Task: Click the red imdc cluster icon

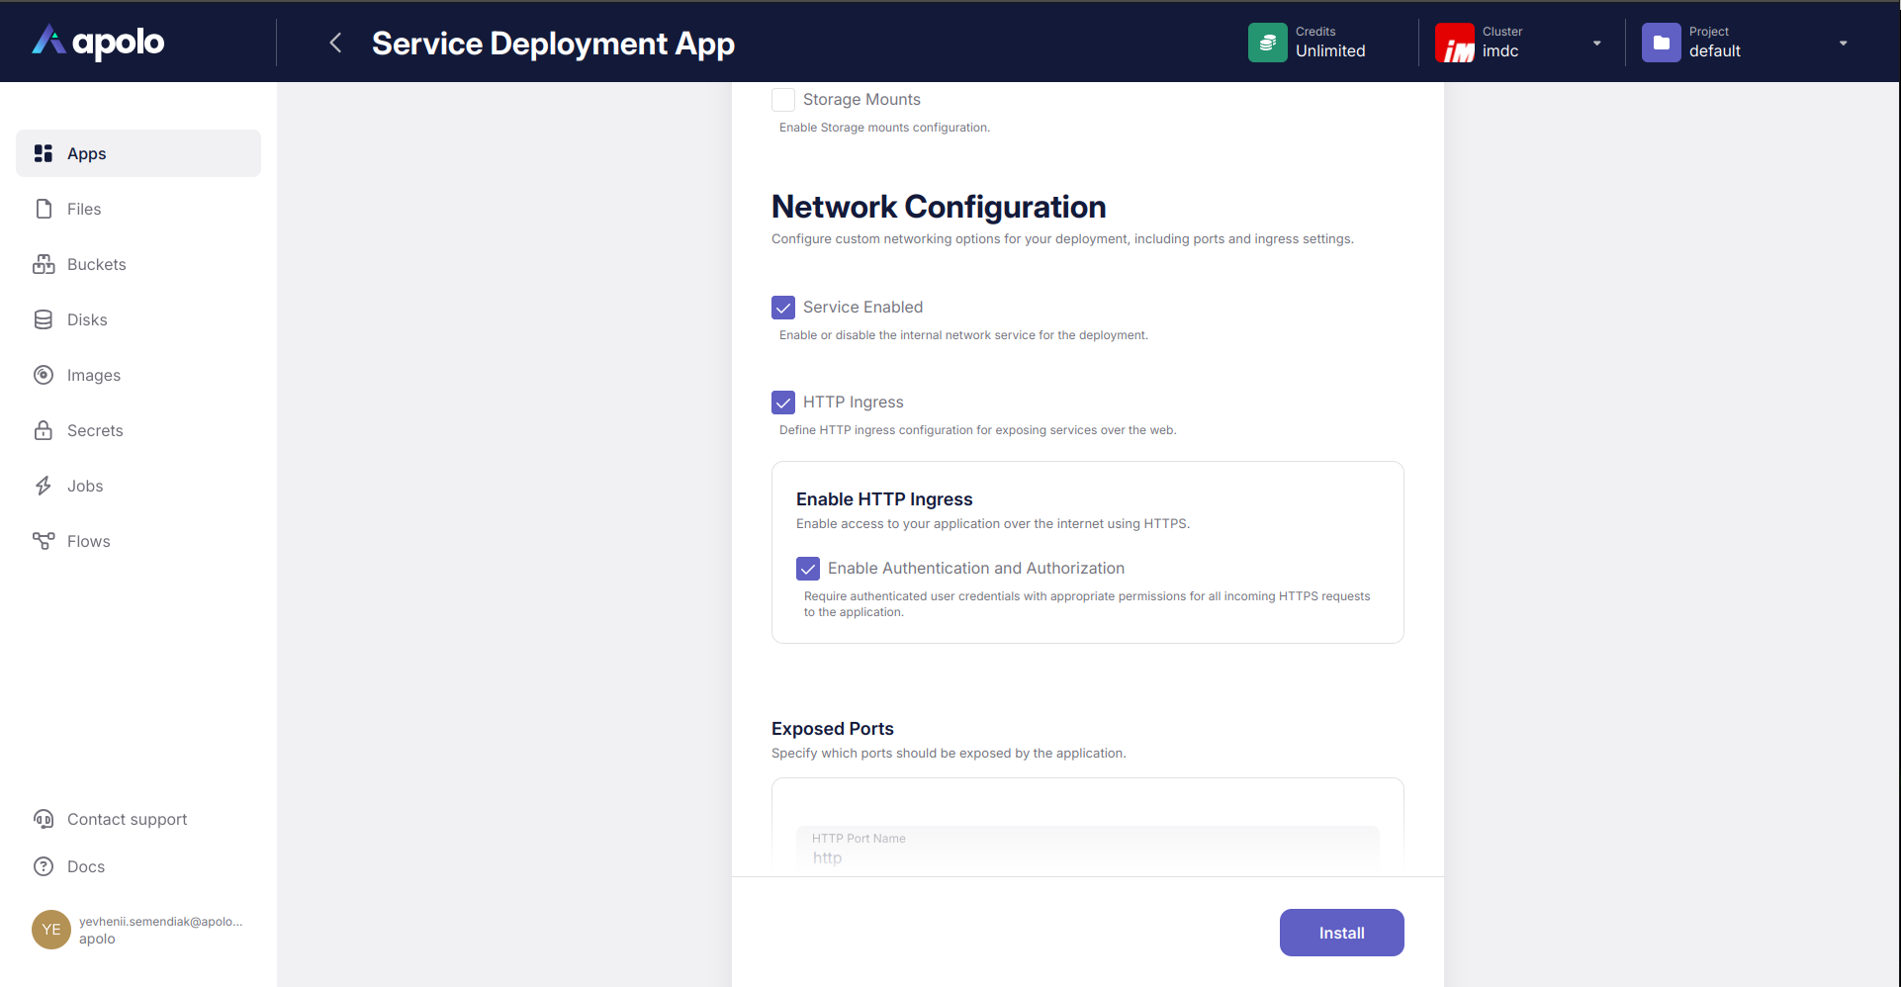Action: 1454,43
